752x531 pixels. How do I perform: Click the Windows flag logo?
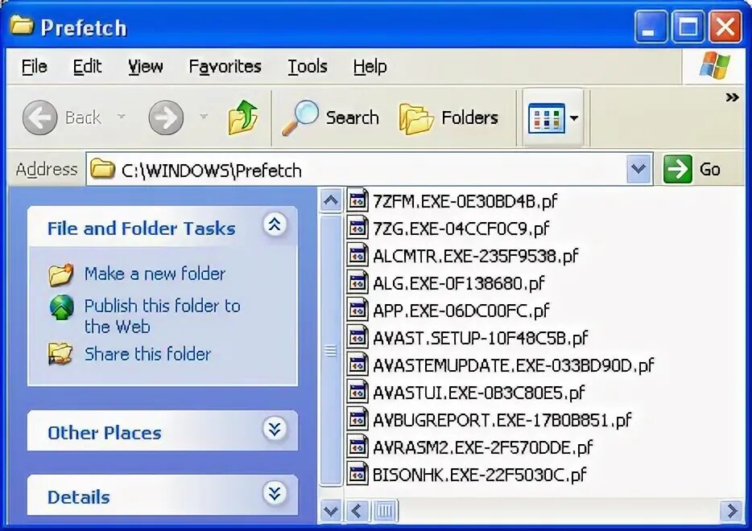[715, 66]
